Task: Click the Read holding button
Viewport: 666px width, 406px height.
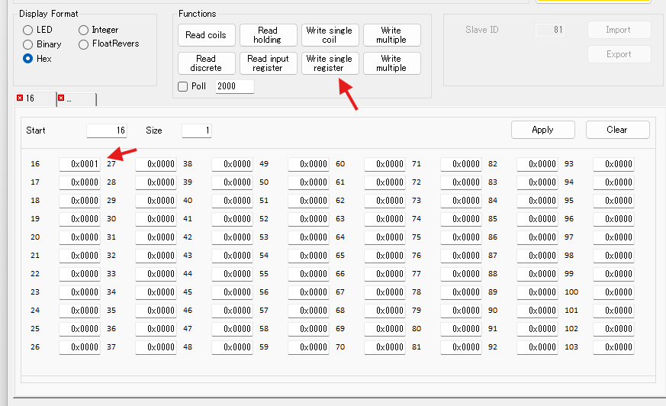Action: 268,35
